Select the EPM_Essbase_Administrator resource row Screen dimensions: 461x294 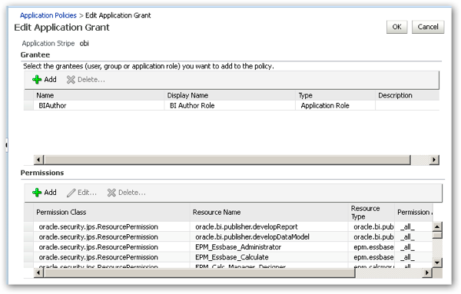(x=228, y=247)
